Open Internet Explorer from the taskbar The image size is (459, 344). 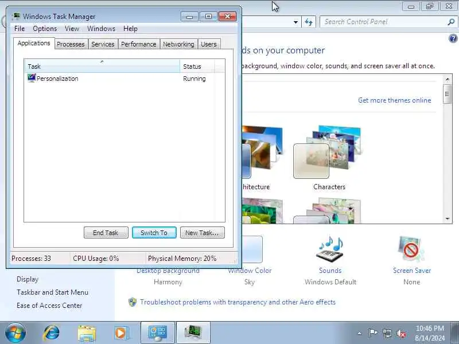click(x=52, y=333)
